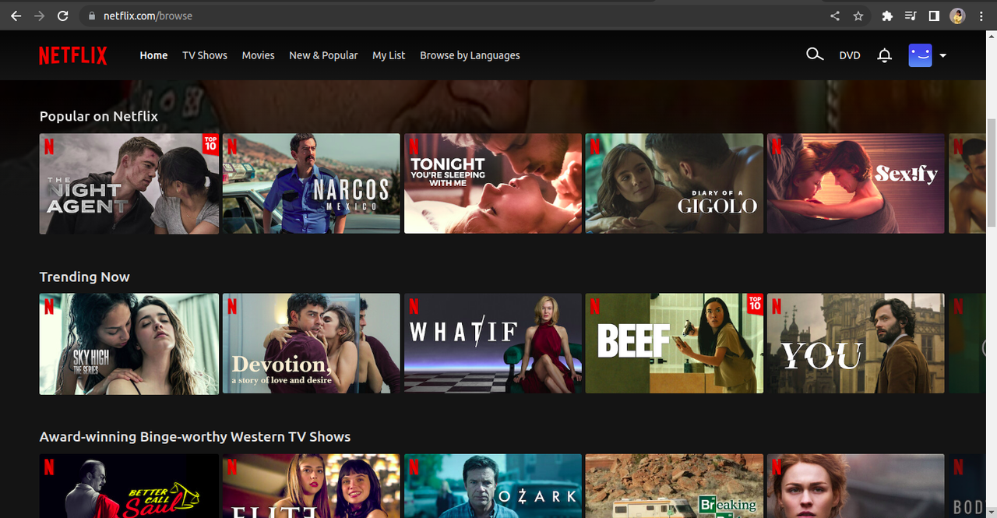Viewport: 997px width, 518px height.
Task: Go to New & Popular
Action: tap(323, 55)
